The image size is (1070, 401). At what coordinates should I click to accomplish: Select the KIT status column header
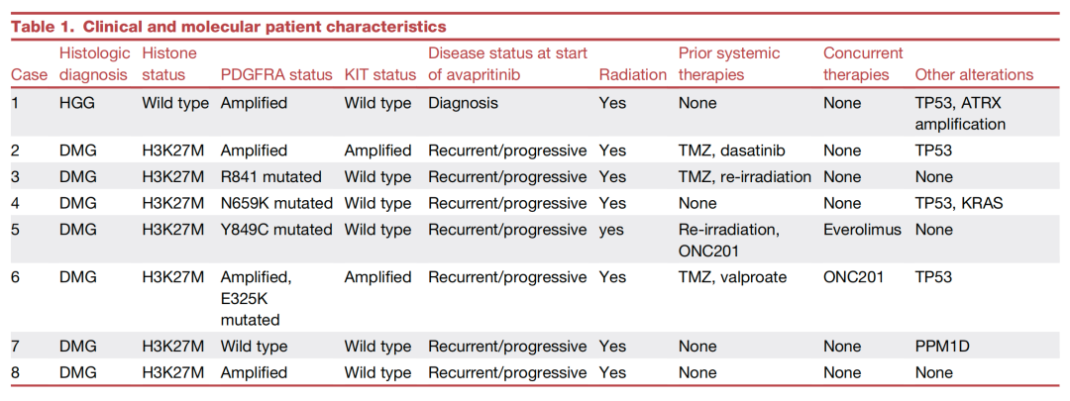tap(379, 74)
